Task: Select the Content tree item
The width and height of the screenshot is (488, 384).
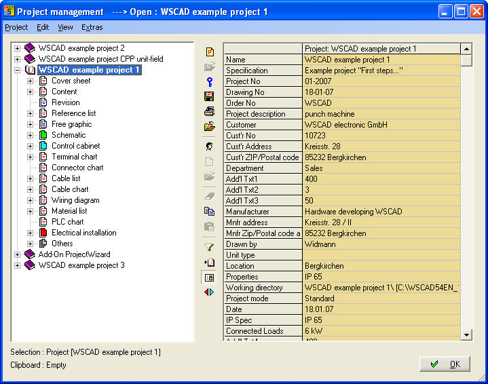Action: pos(64,92)
